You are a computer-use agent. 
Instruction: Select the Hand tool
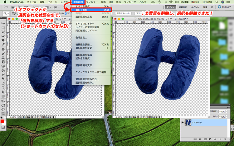click(x=3, y=110)
